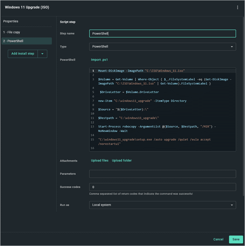Click into the Step name field
The width and height of the screenshot is (245, 246).
[x=162, y=34]
